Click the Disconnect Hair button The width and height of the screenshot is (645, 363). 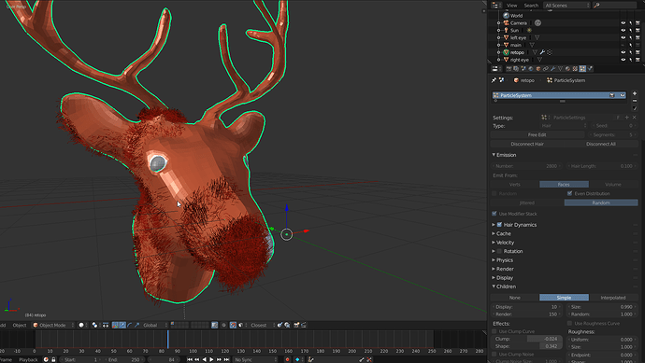[527, 144]
